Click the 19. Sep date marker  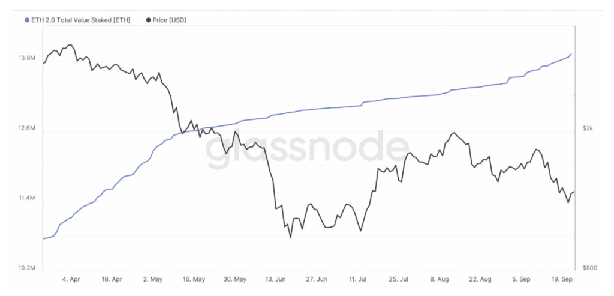tap(562, 279)
